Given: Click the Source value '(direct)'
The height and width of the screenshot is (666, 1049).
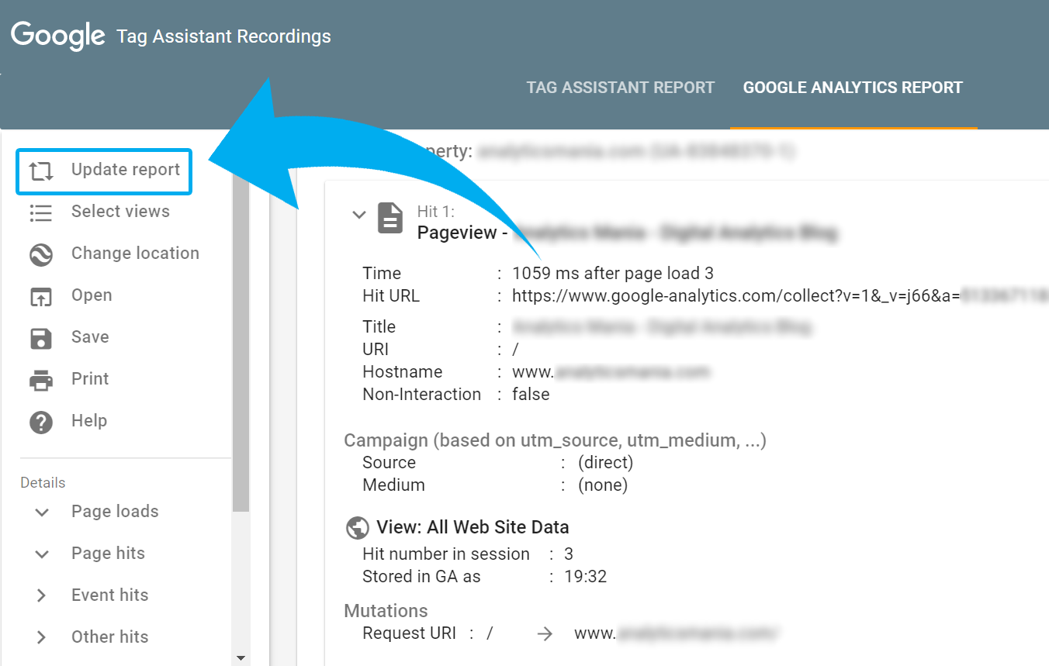Looking at the screenshot, I should [x=606, y=463].
